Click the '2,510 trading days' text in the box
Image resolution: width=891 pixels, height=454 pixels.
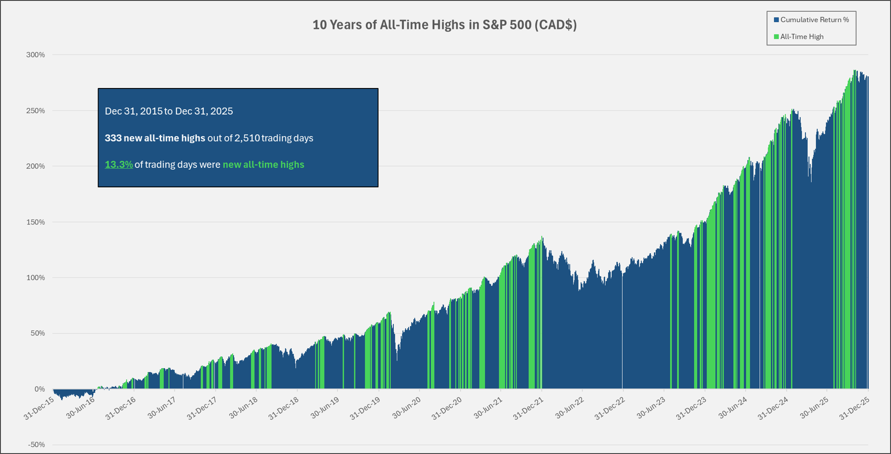274,138
